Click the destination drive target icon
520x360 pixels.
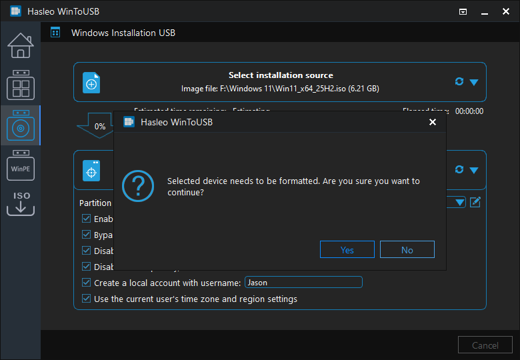[x=91, y=171]
